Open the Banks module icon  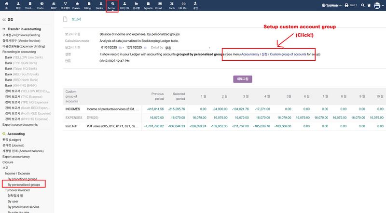tap(100, 5)
